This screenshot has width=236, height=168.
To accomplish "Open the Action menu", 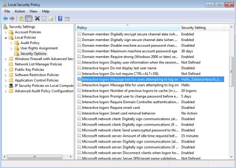I will pos(20,11).
